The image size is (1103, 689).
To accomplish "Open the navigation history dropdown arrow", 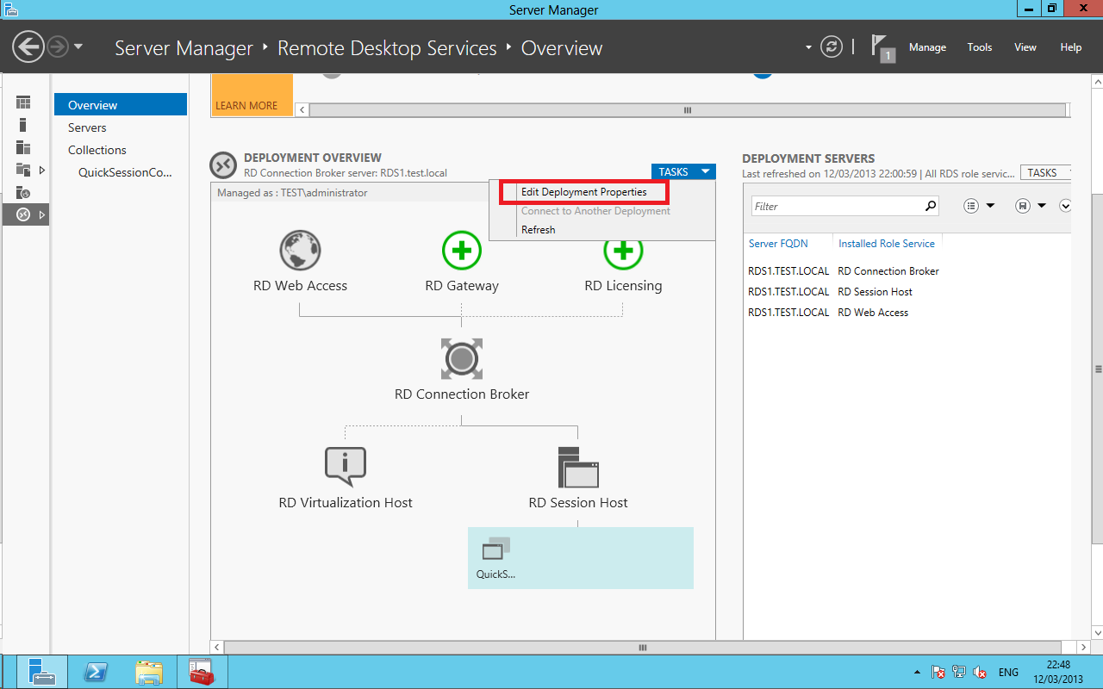I will pyautogui.click(x=78, y=47).
